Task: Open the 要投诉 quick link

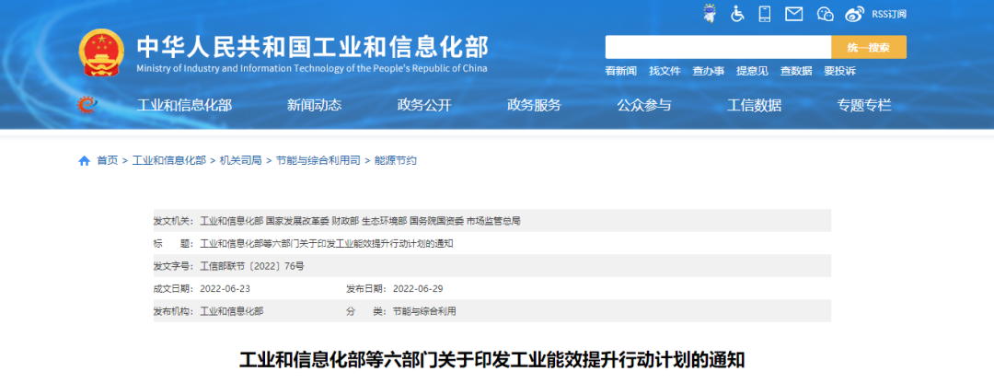Action: coord(839,71)
